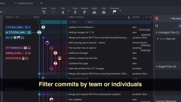Click avatar node for 'Doc updates' commit
The image size is (181, 102).
coord(51,99)
